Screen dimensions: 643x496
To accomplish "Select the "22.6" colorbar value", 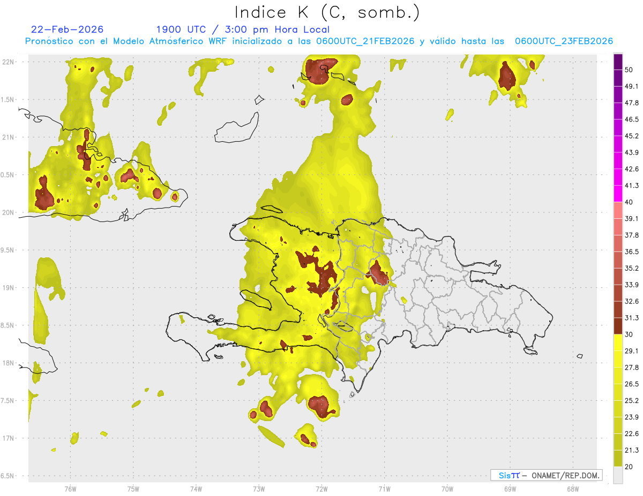I will point(633,434).
